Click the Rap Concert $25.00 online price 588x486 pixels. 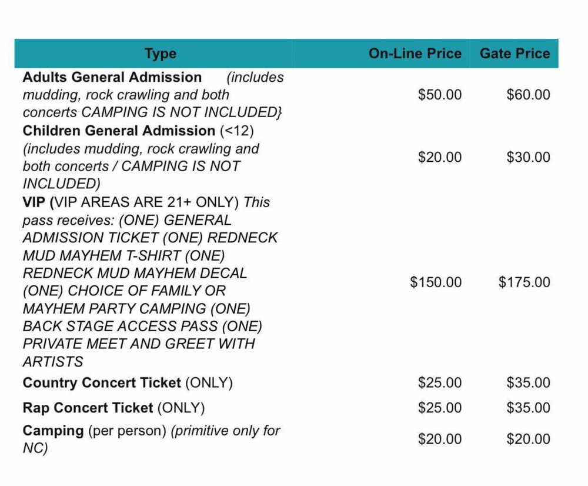440,408
